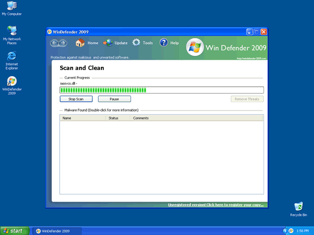Viewport: 314px width, 235px height.
Task: Select the Recycle Bin icon
Action: click(x=298, y=206)
